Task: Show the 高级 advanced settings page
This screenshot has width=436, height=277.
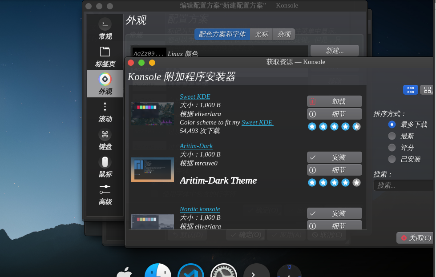Action: [x=105, y=194]
